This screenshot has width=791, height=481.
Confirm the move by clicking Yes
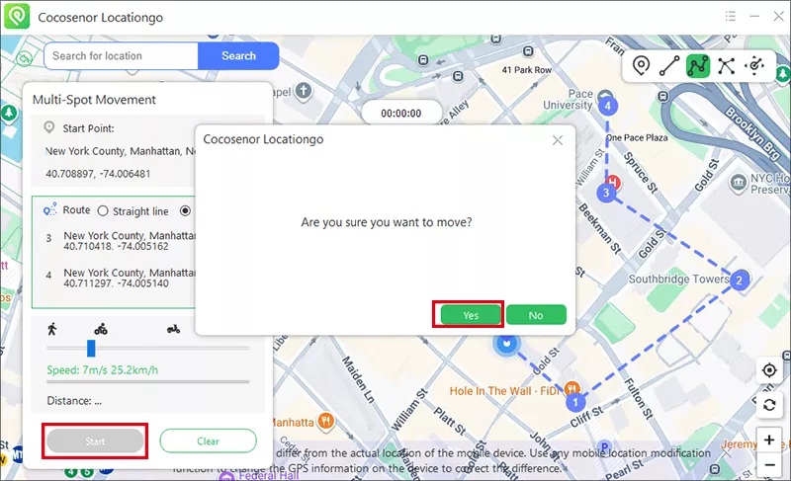point(470,315)
